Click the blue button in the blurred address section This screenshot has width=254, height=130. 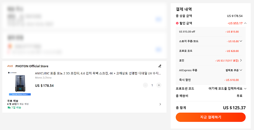(x=158, y=19)
